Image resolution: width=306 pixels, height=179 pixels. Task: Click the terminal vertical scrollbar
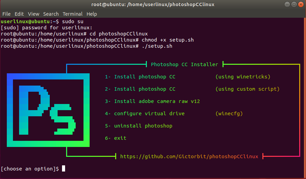(305, 98)
